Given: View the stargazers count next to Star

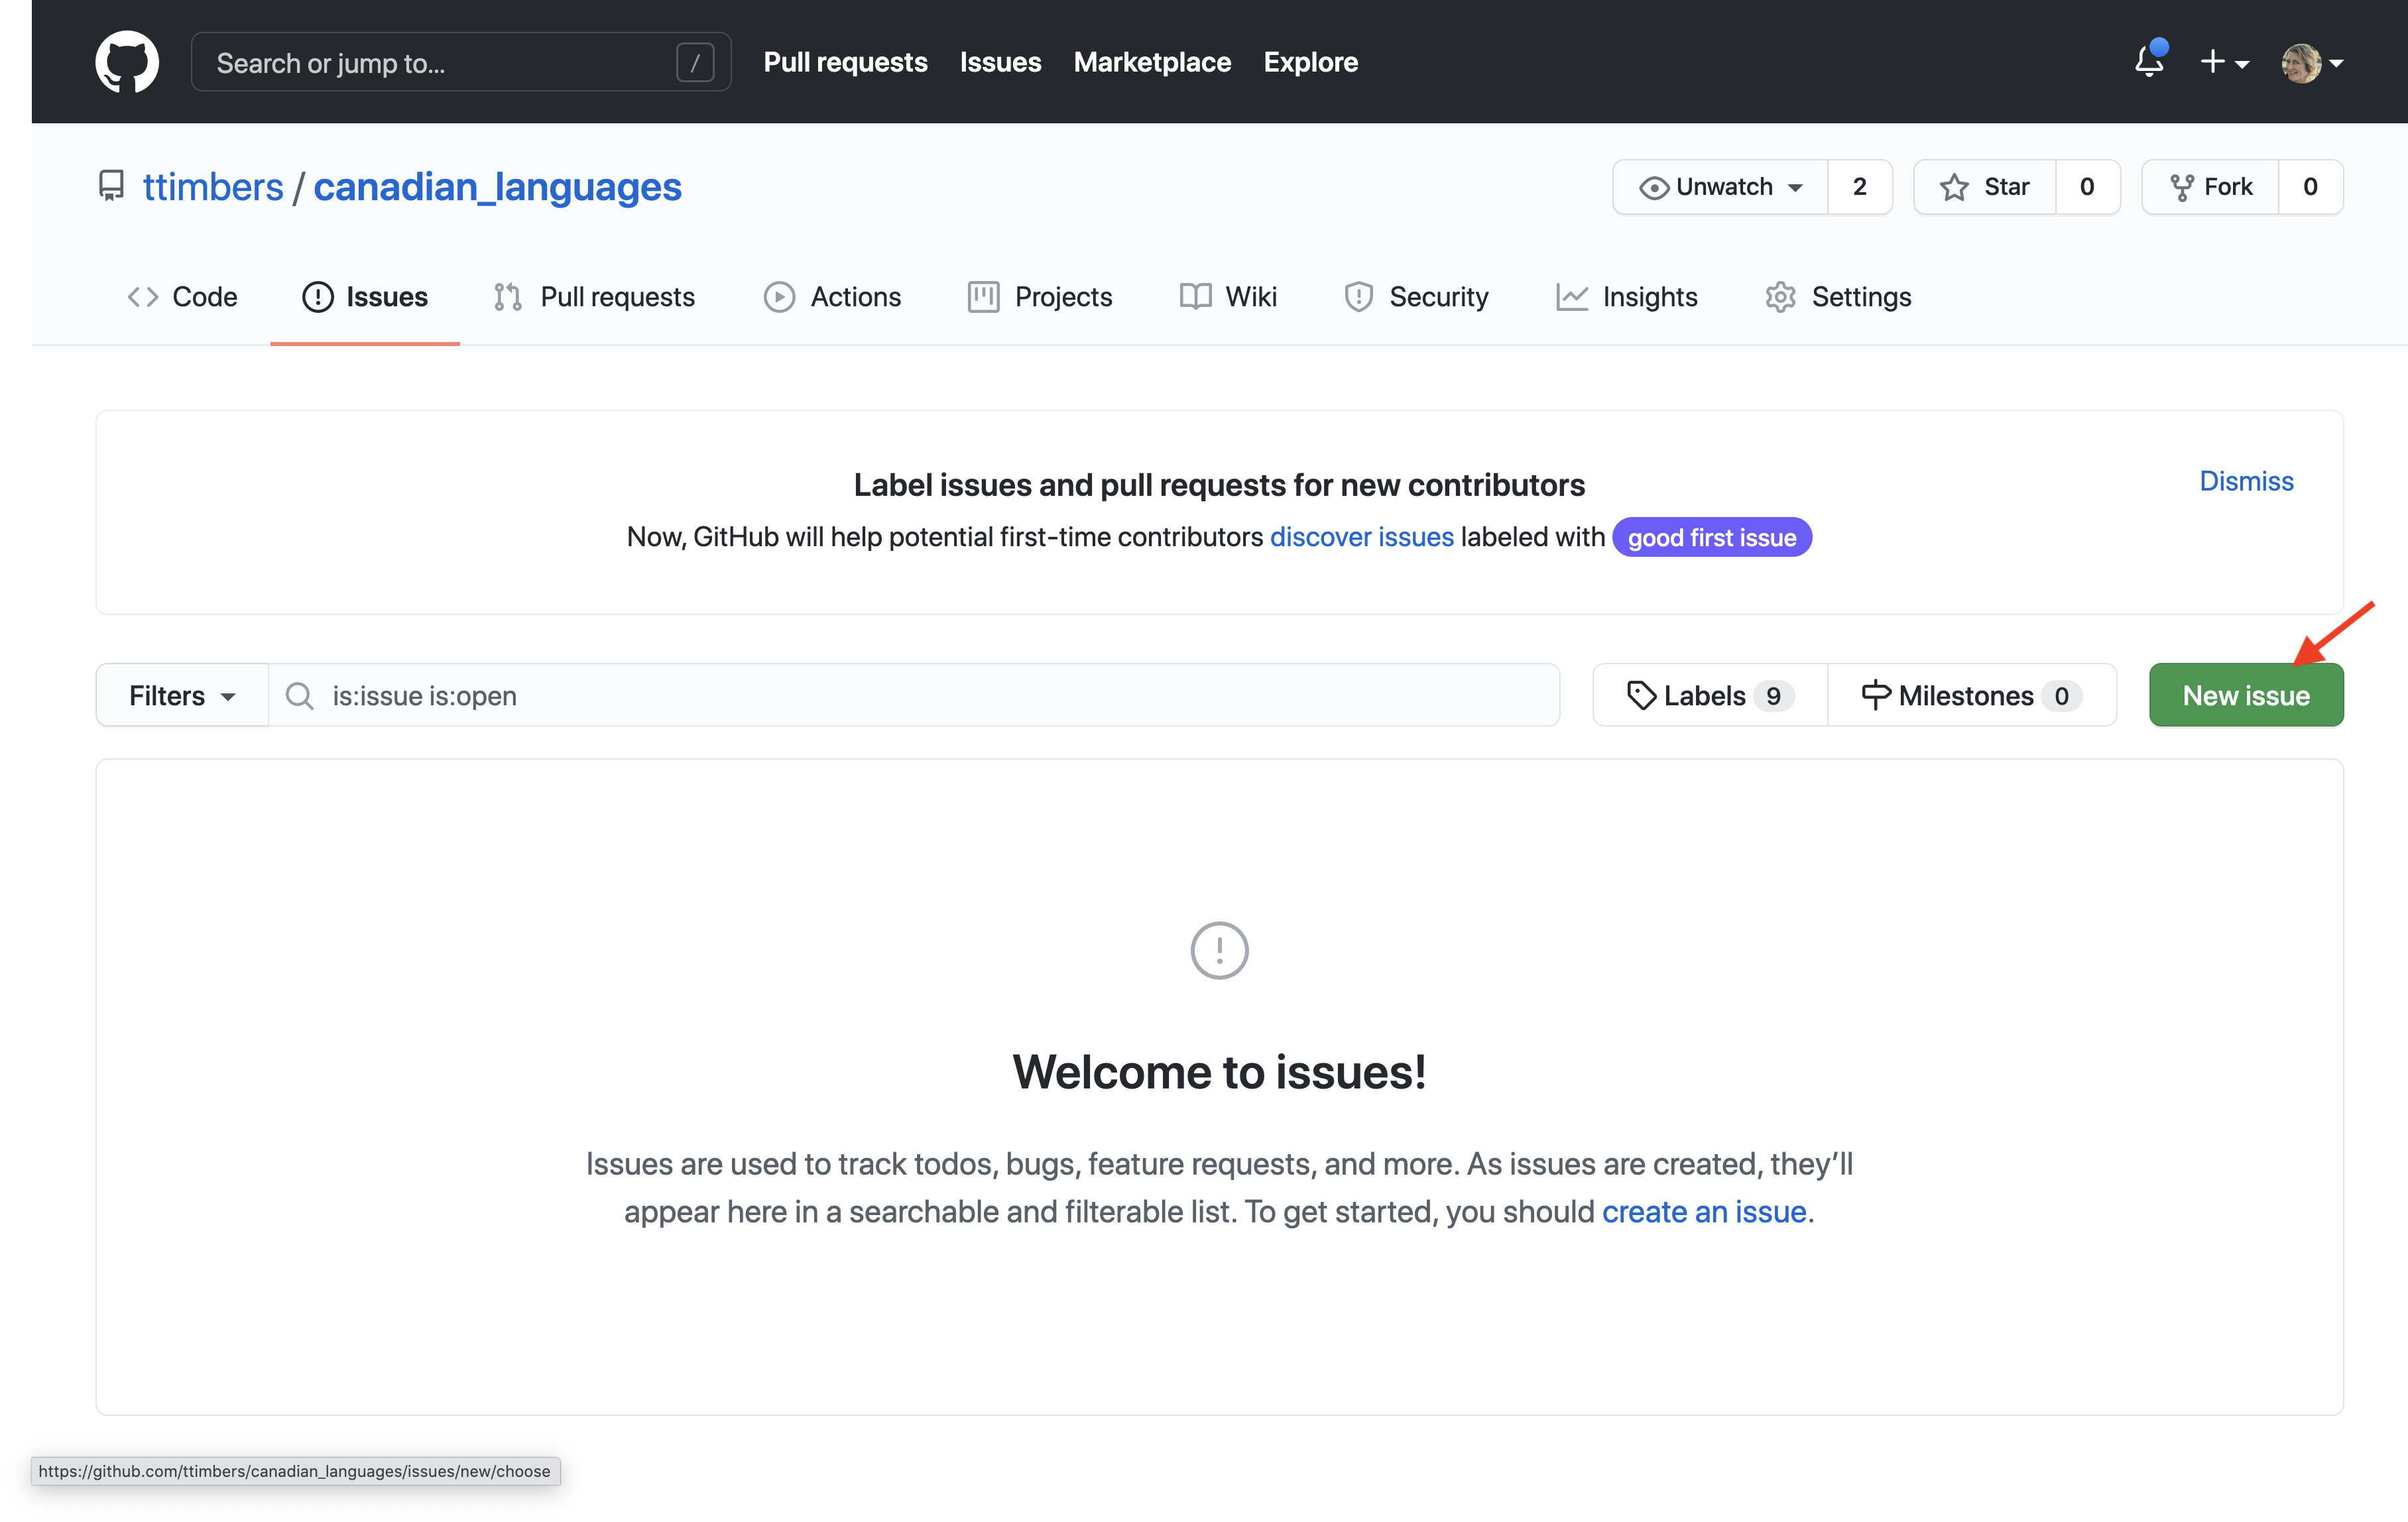Looking at the screenshot, I should 2087,187.
